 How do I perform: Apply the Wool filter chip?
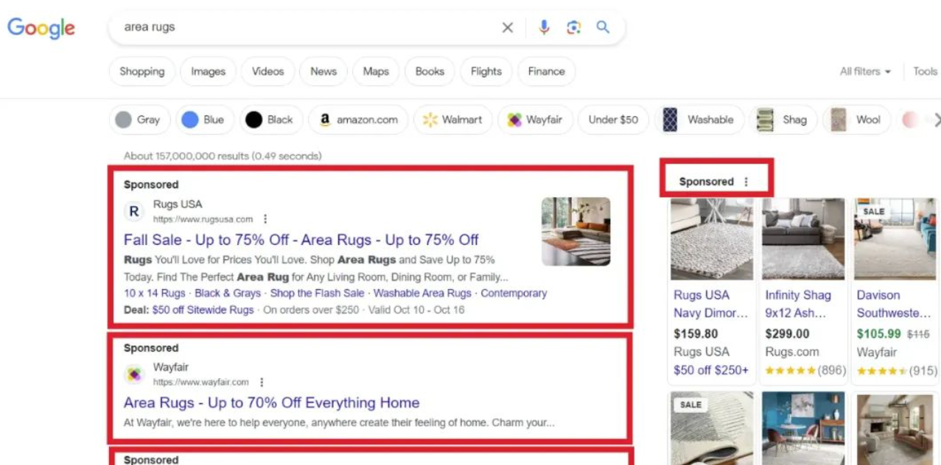pos(856,120)
